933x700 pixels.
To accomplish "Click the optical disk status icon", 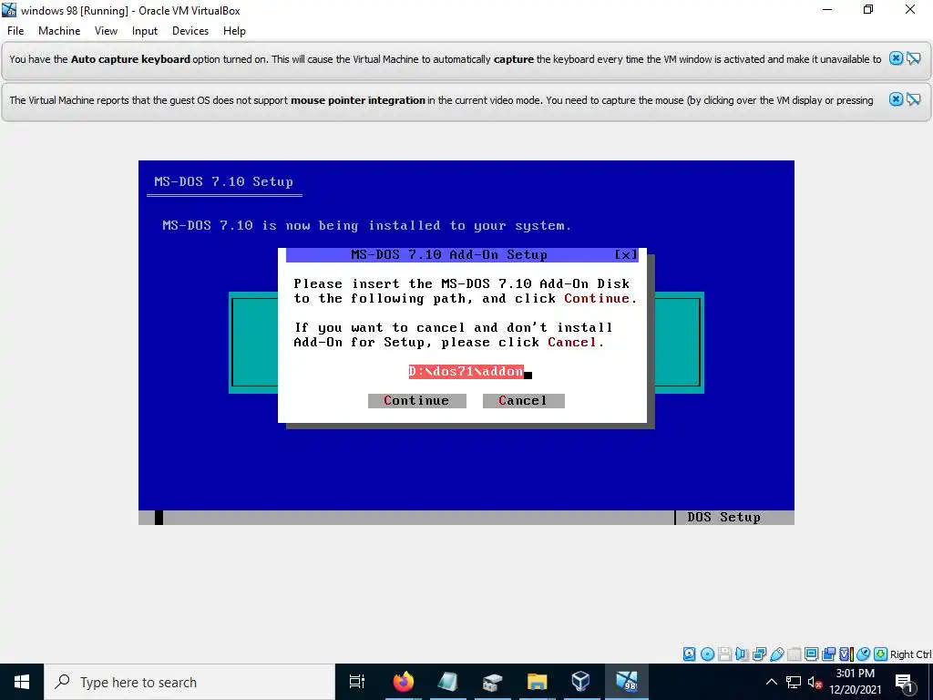I will (707, 654).
